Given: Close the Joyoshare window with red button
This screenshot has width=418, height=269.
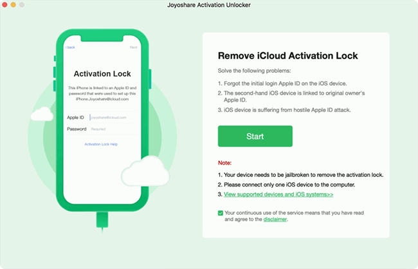Looking at the screenshot, I should [5, 5].
